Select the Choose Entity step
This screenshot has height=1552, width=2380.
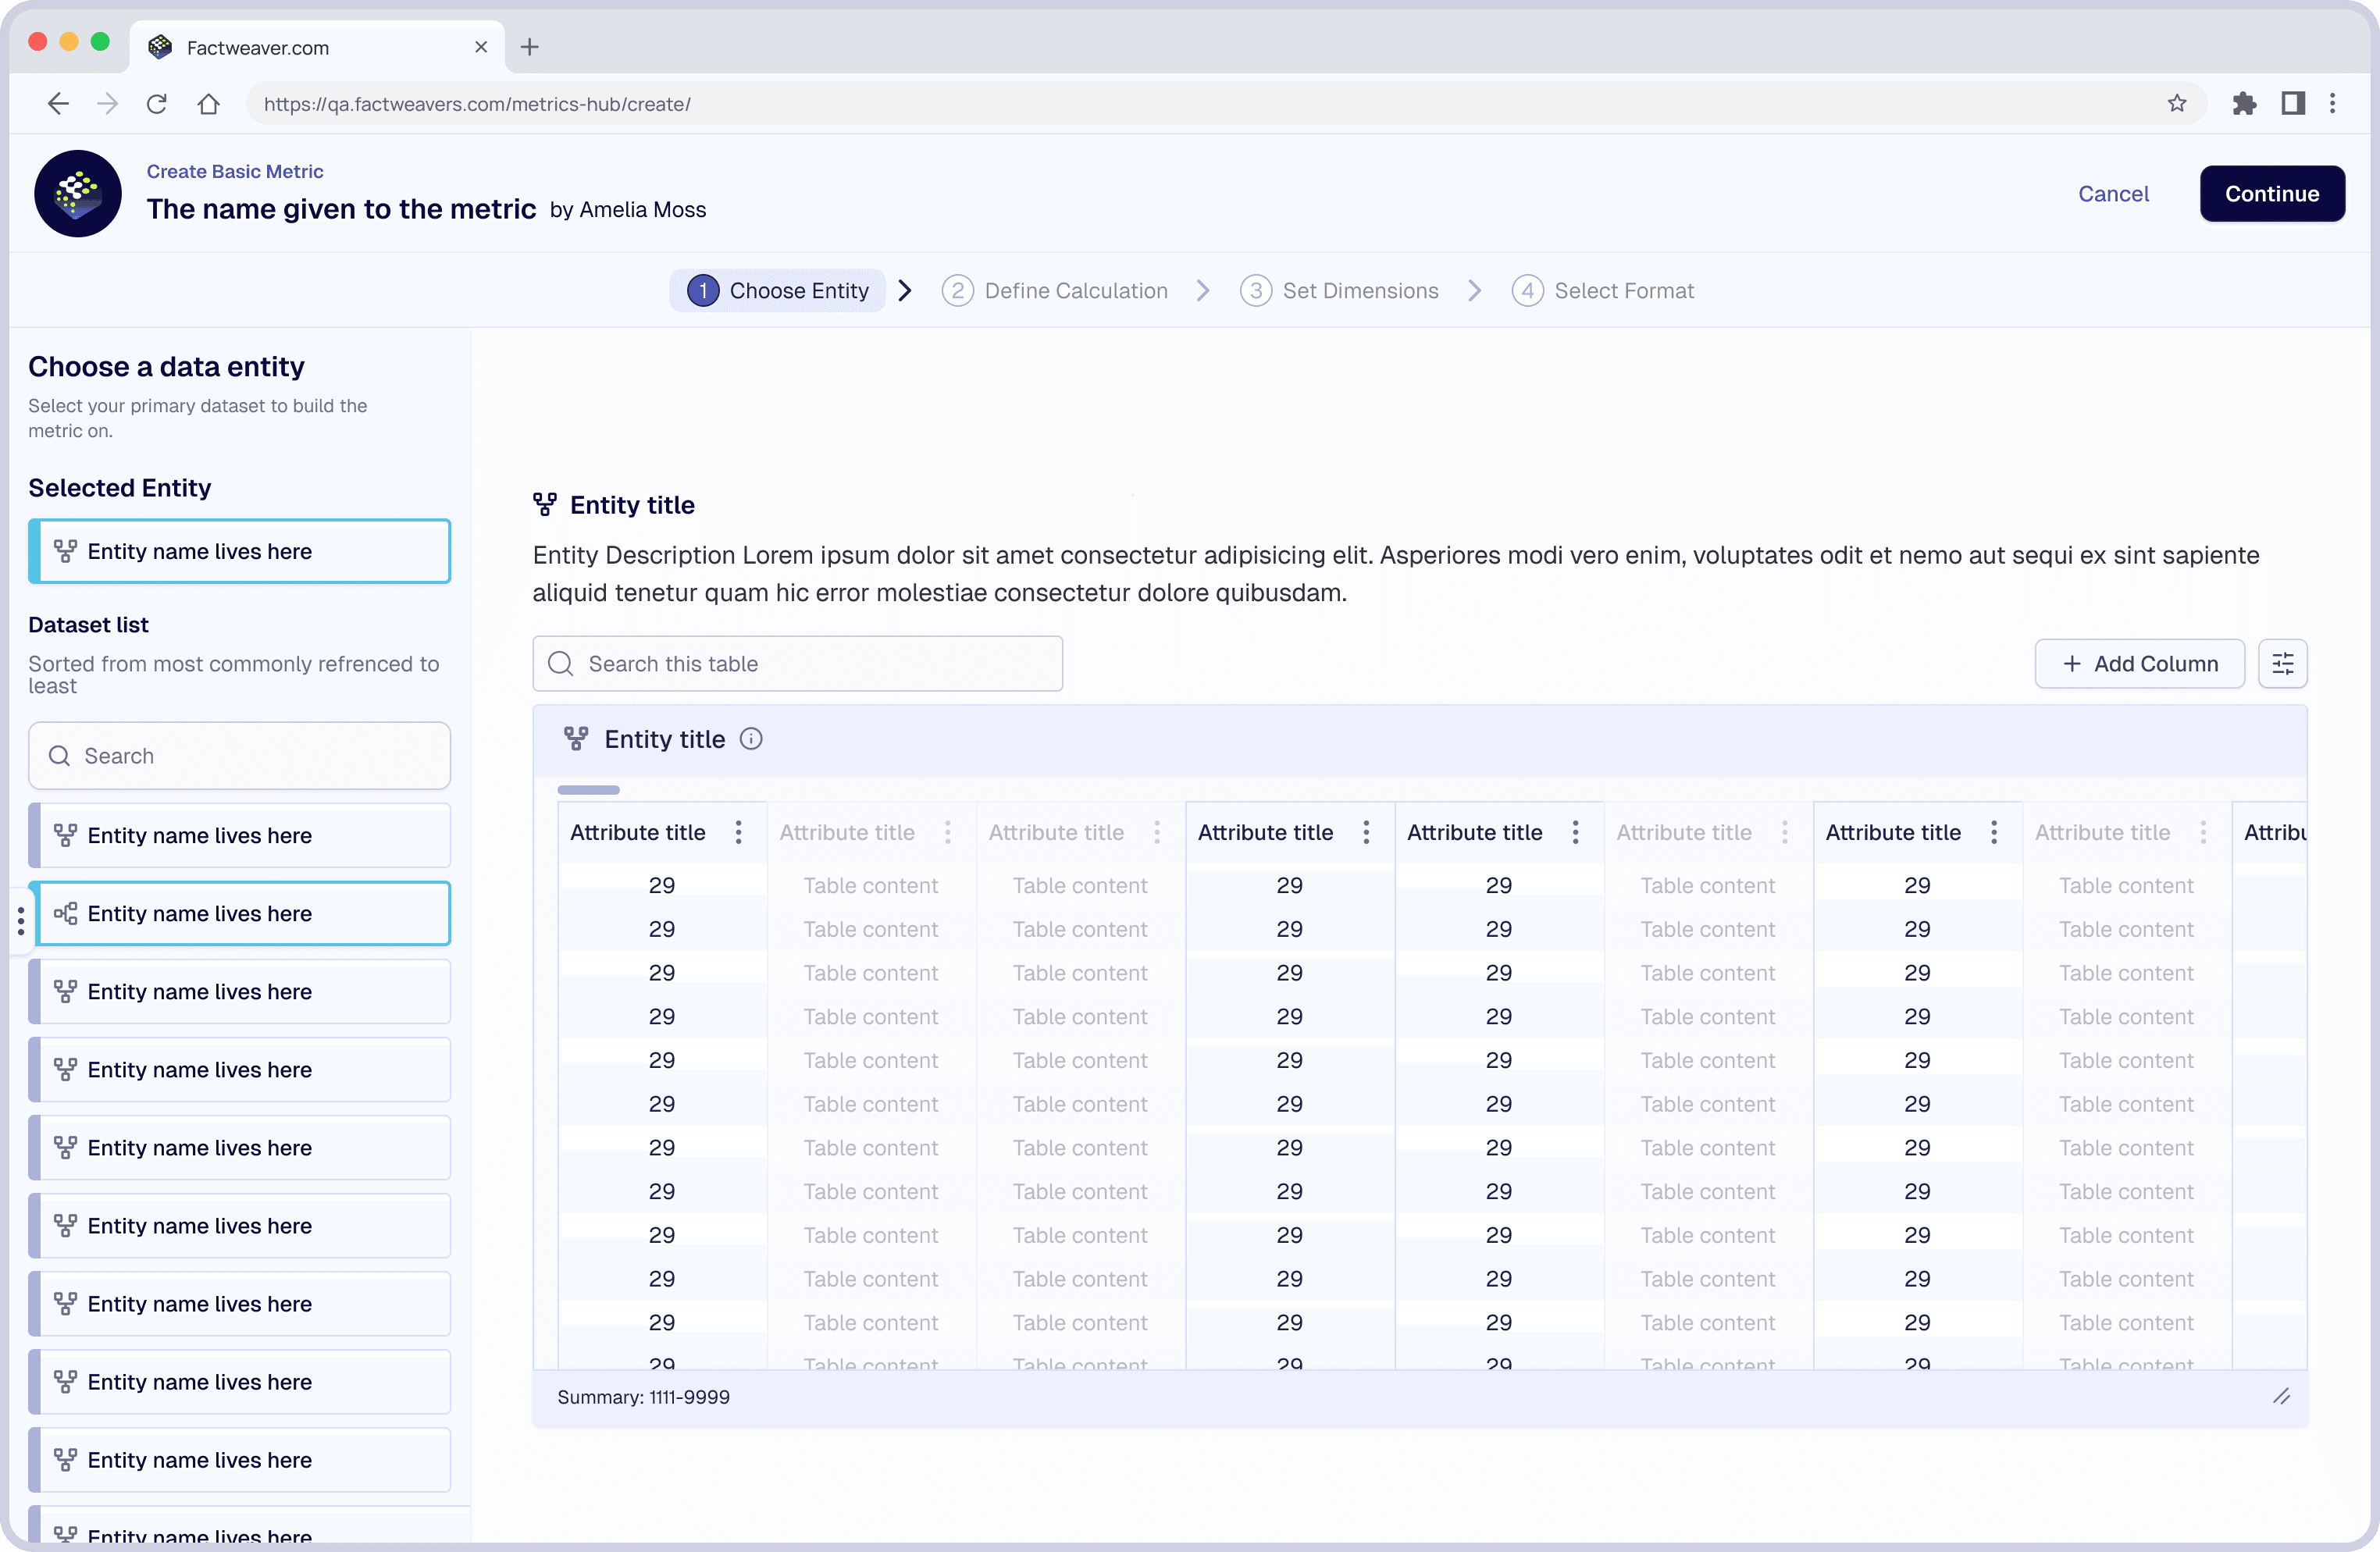778,291
